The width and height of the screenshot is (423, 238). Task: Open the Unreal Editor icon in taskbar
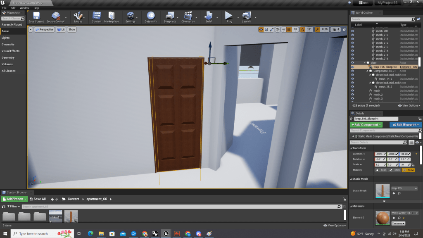point(166,233)
